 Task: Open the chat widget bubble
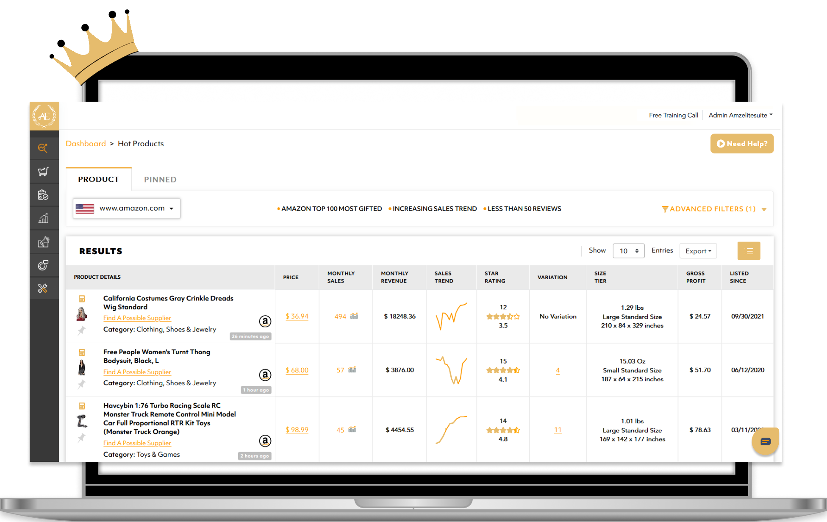click(x=765, y=441)
